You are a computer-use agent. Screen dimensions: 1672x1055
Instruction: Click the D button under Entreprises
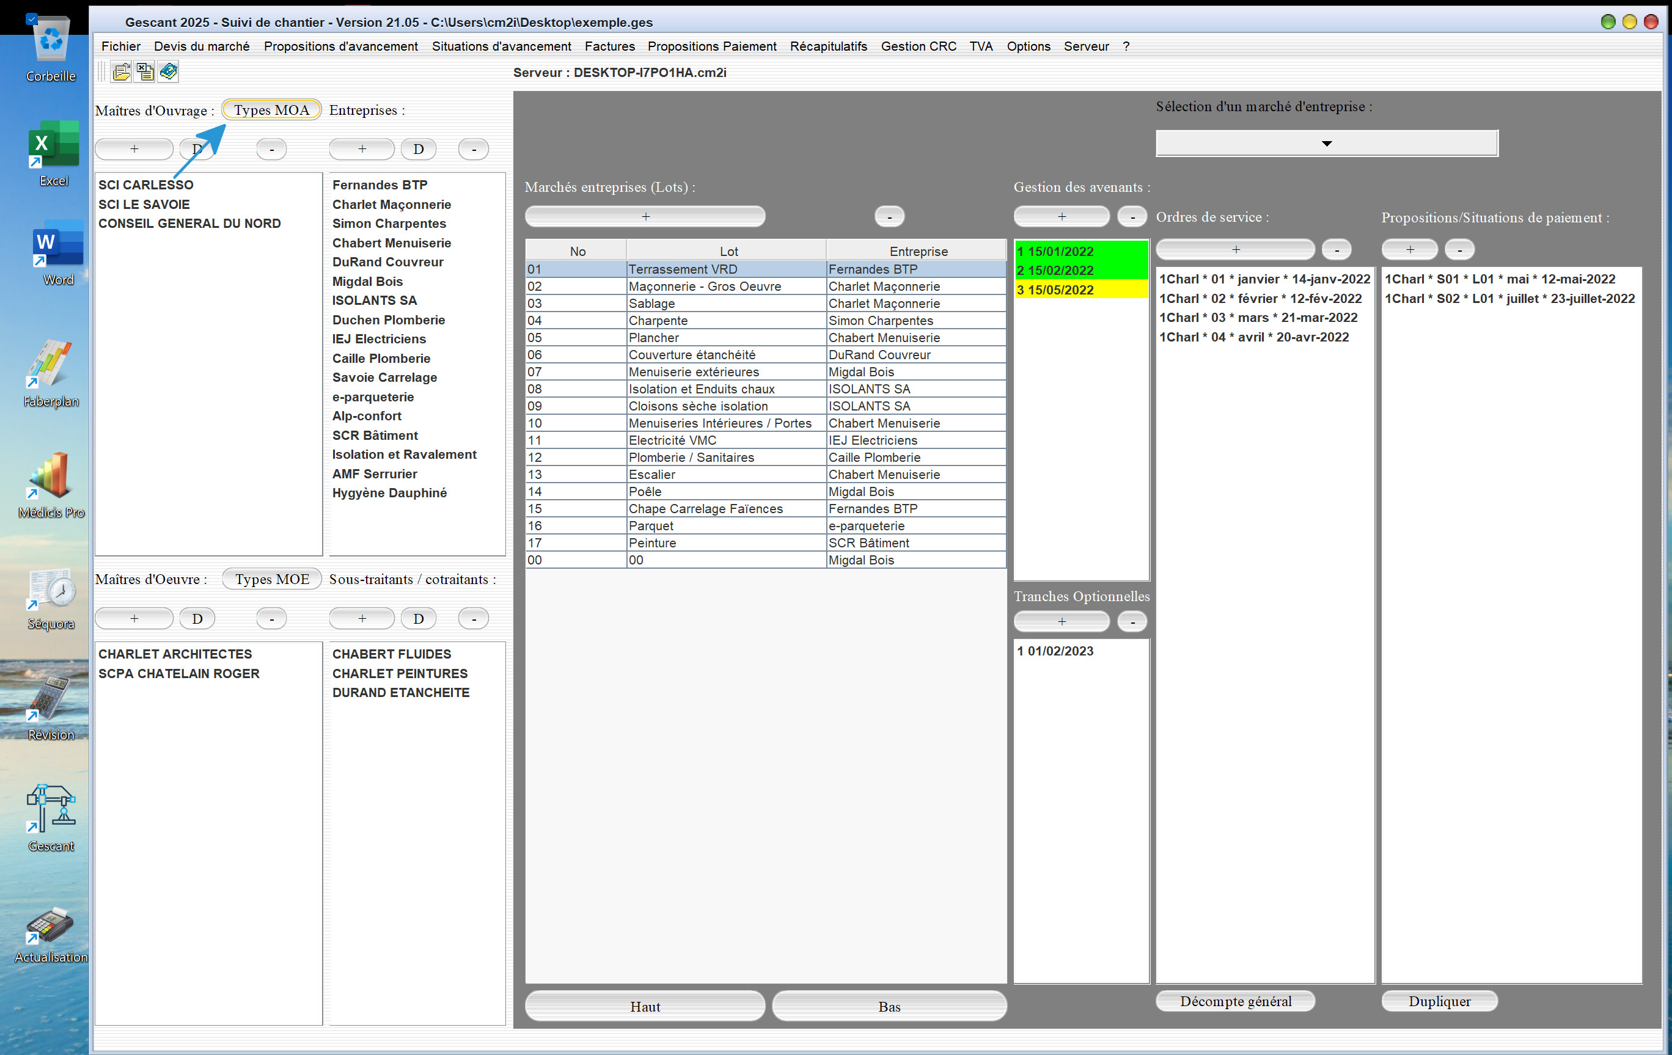pyautogui.click(x=419, y=148)
